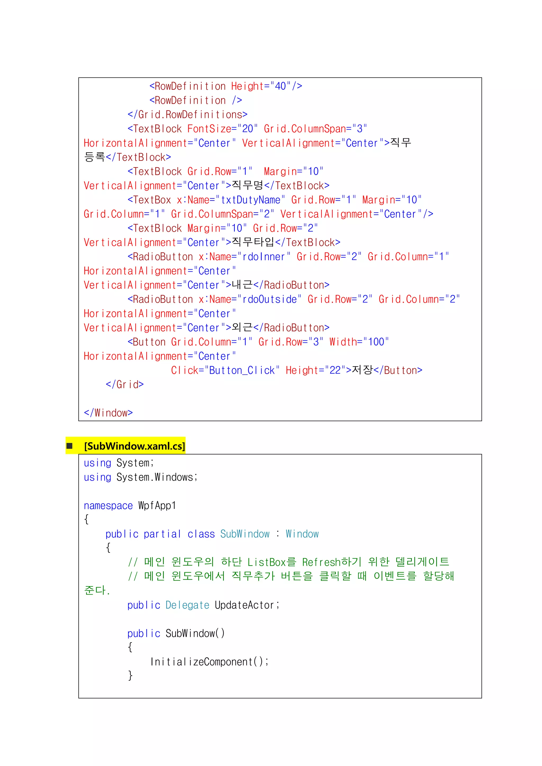
Task: Click the green text 준다.
Action: pos(97,591)
